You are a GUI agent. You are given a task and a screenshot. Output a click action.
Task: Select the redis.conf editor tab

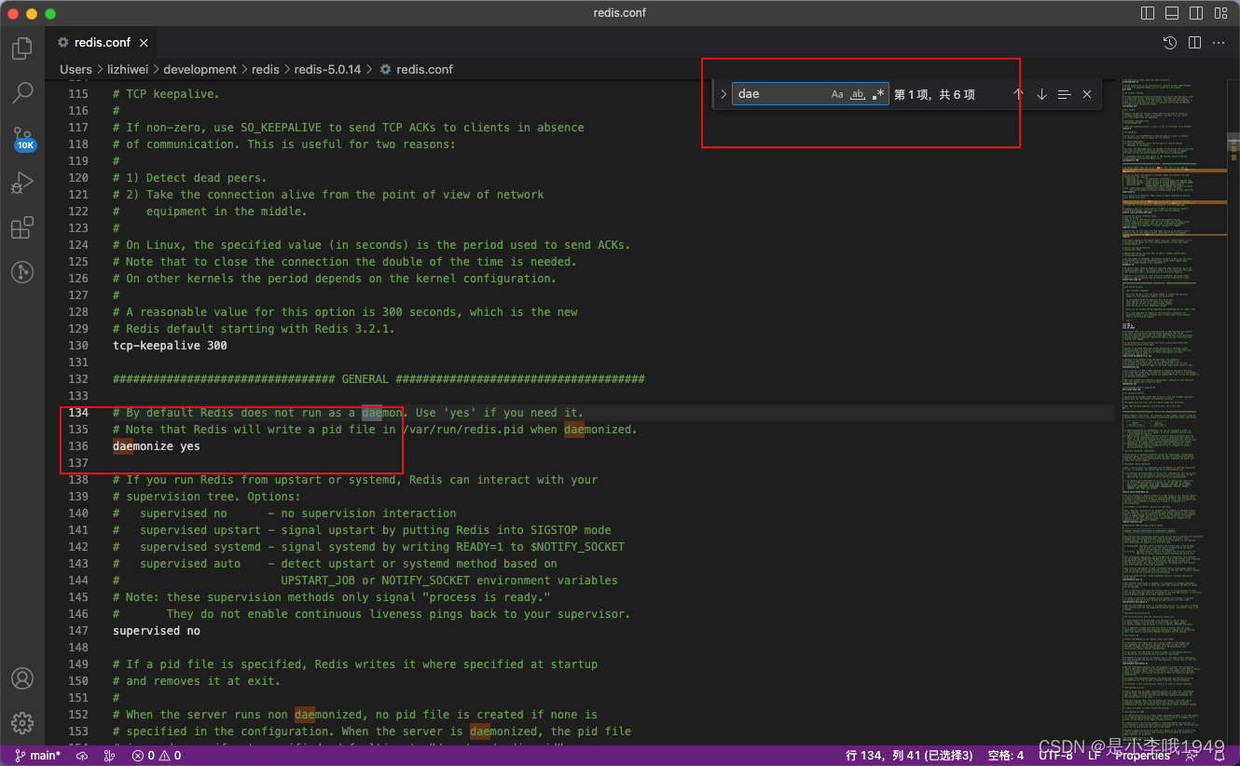coord(103,43)
